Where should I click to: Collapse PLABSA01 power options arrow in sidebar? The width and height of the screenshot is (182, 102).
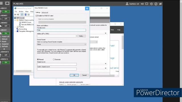click(4, 49)
